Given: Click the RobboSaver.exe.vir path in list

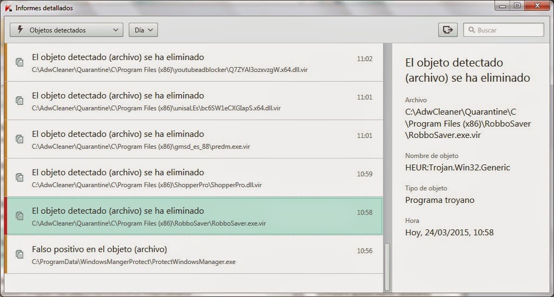Looking at the screenshot, I should point(149,223).
